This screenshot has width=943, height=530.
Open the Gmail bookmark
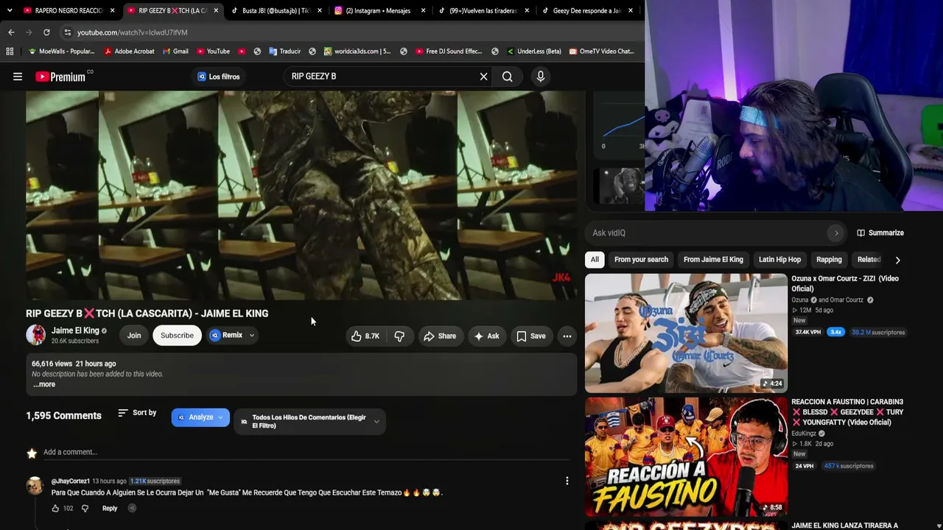tap(175, 52)
